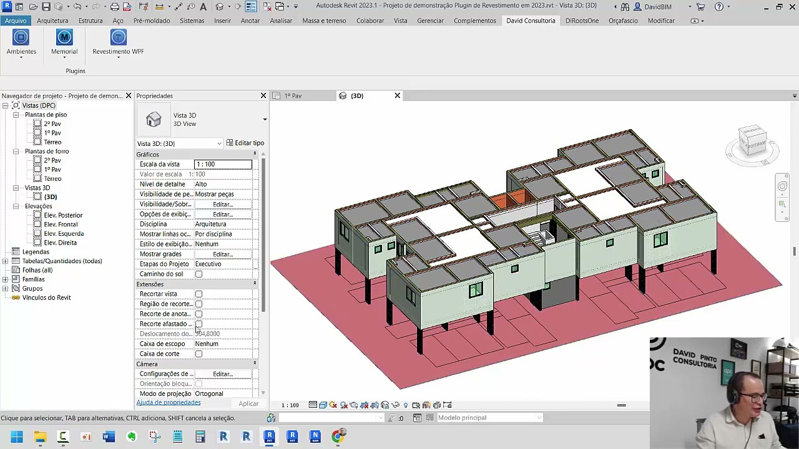Screen dimensions: 799x449
Task: Collapse the Vistas (DPC) tree node
Action: [6, 106]
